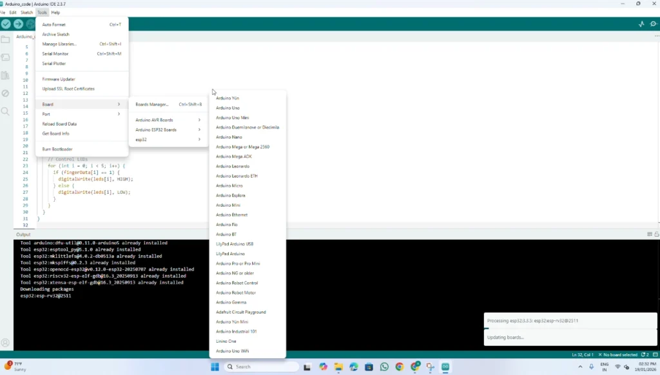Toggle the output panel lock icon

(x=655, y=234)
